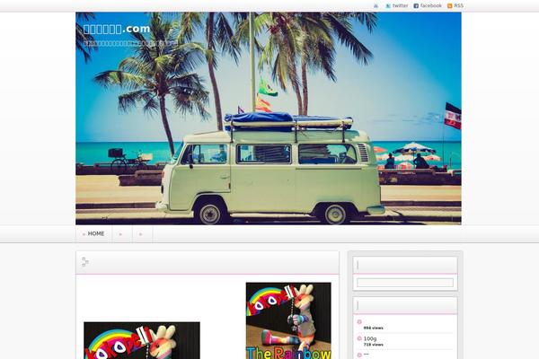Image resolution: width=539 pixels, height=359 pixels.
Task: Click the bullet icon beside 100g post
Action: coord(359,338)
